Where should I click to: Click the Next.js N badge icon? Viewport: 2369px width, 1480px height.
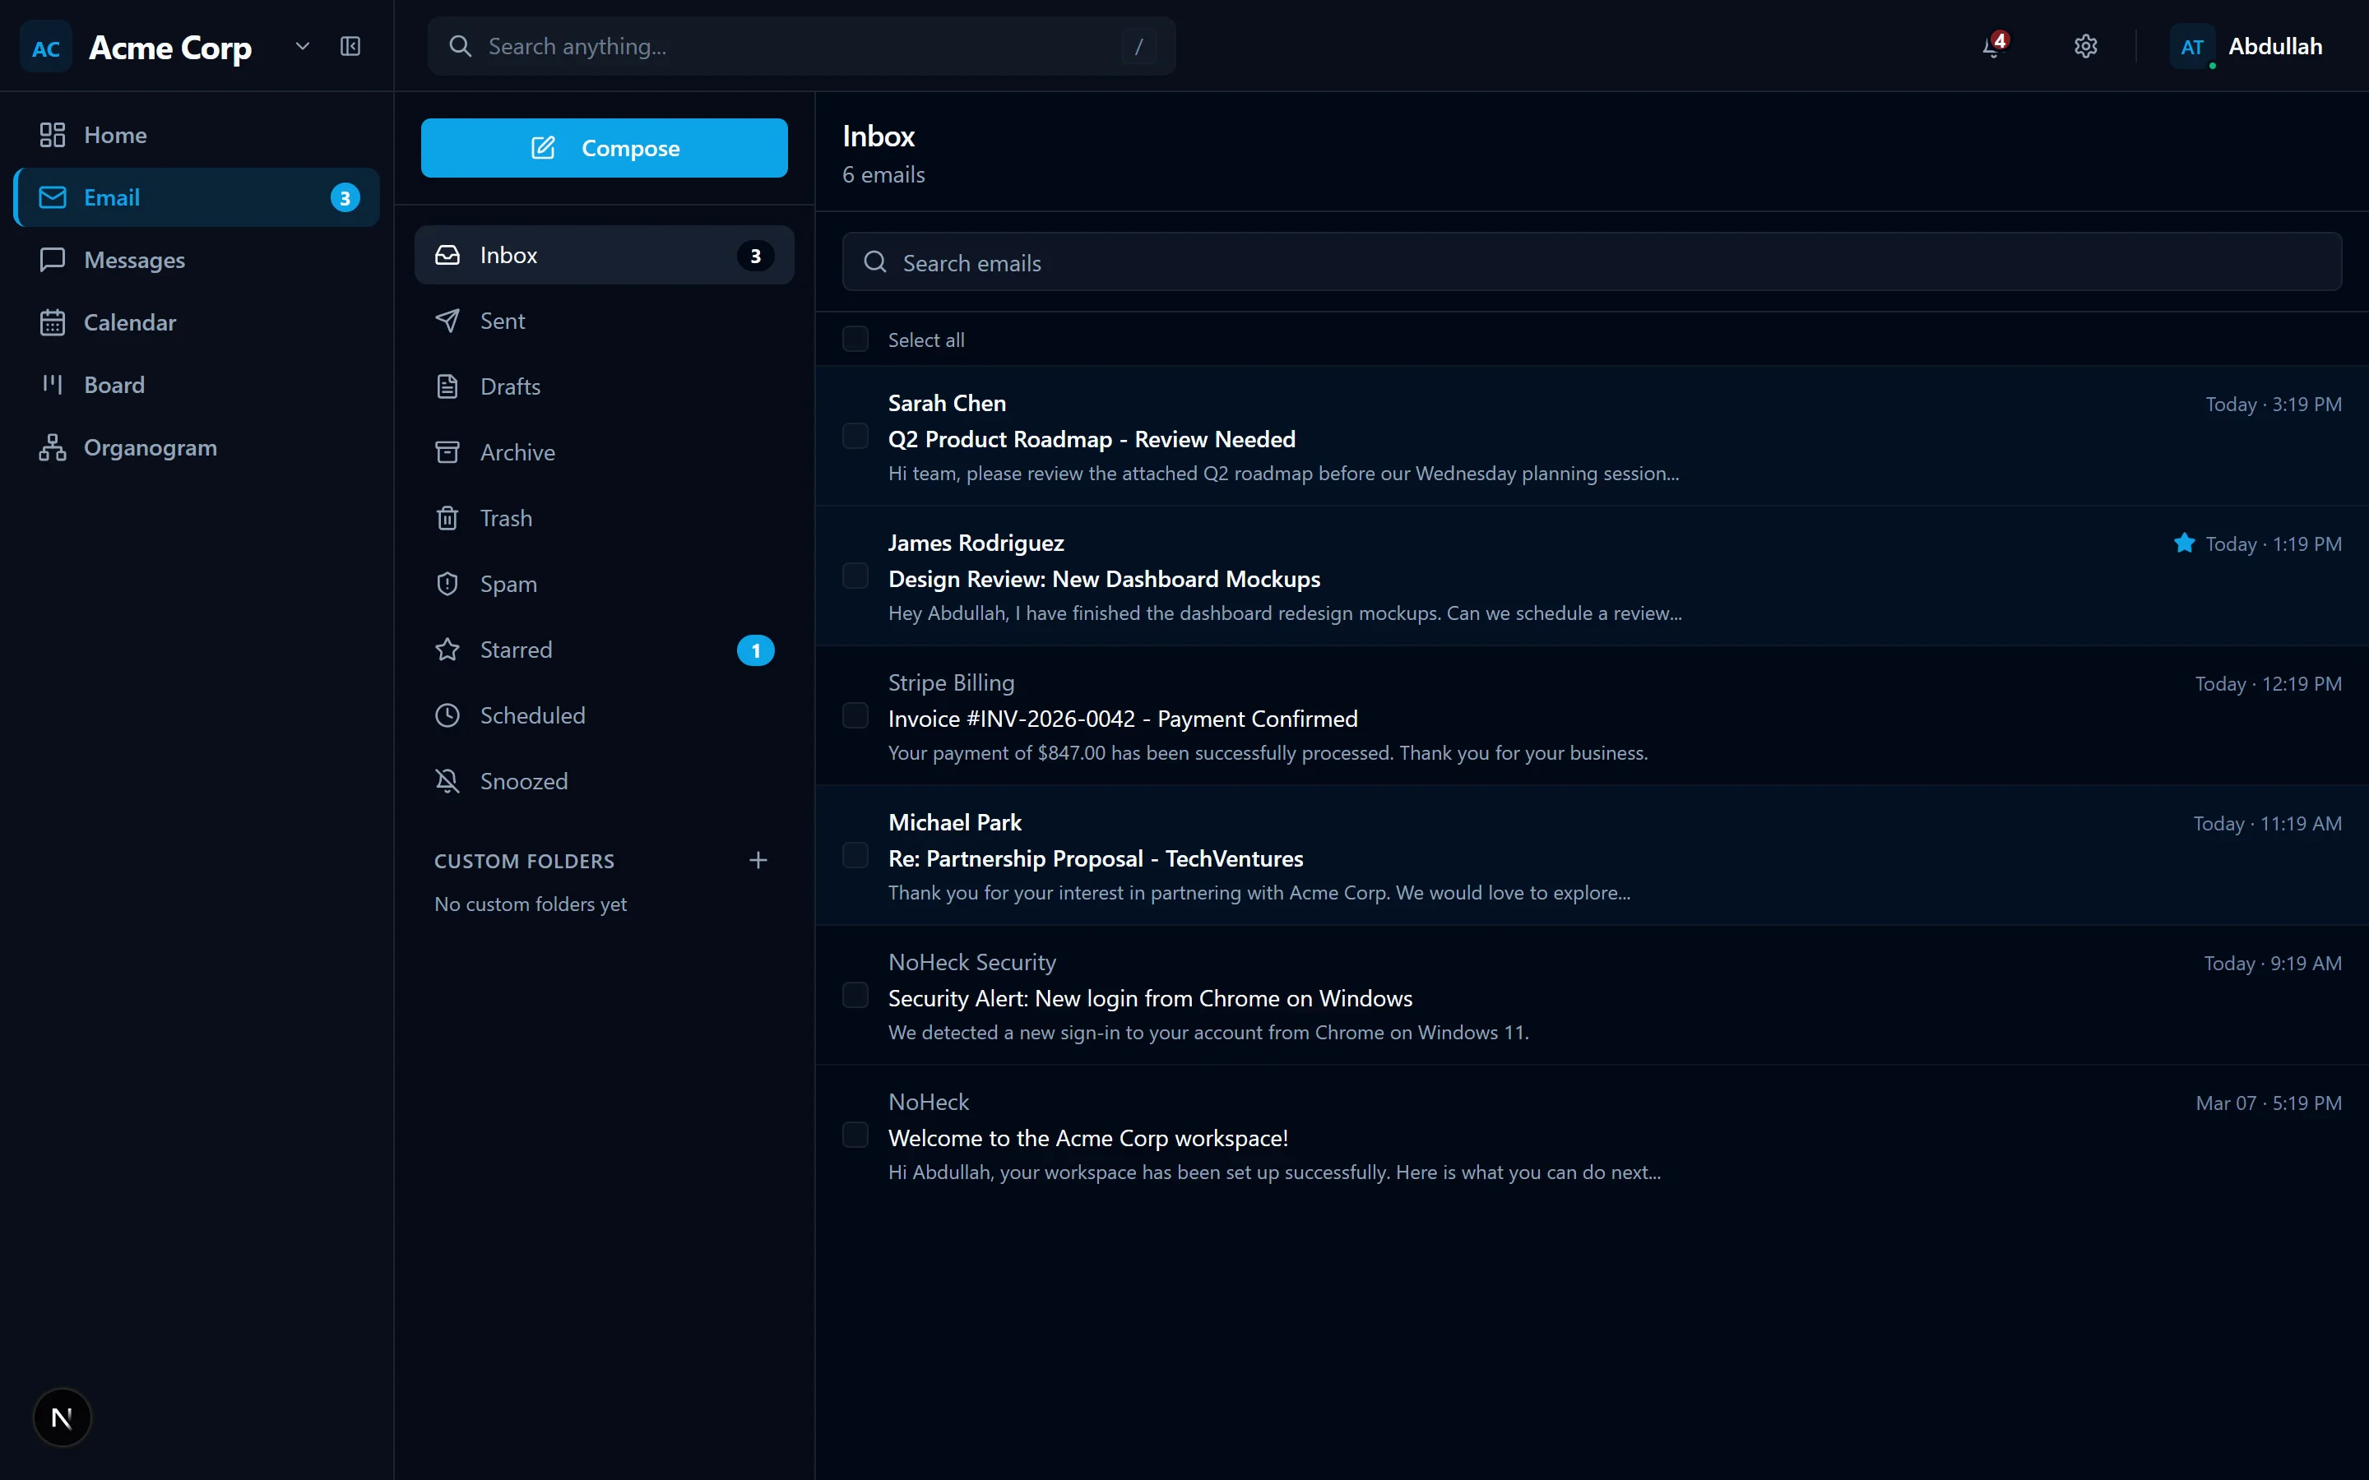[x=62, y=1417]
